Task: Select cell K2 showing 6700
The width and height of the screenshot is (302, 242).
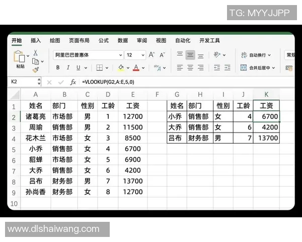Action: pyautogui.click(x=266, y=116)
